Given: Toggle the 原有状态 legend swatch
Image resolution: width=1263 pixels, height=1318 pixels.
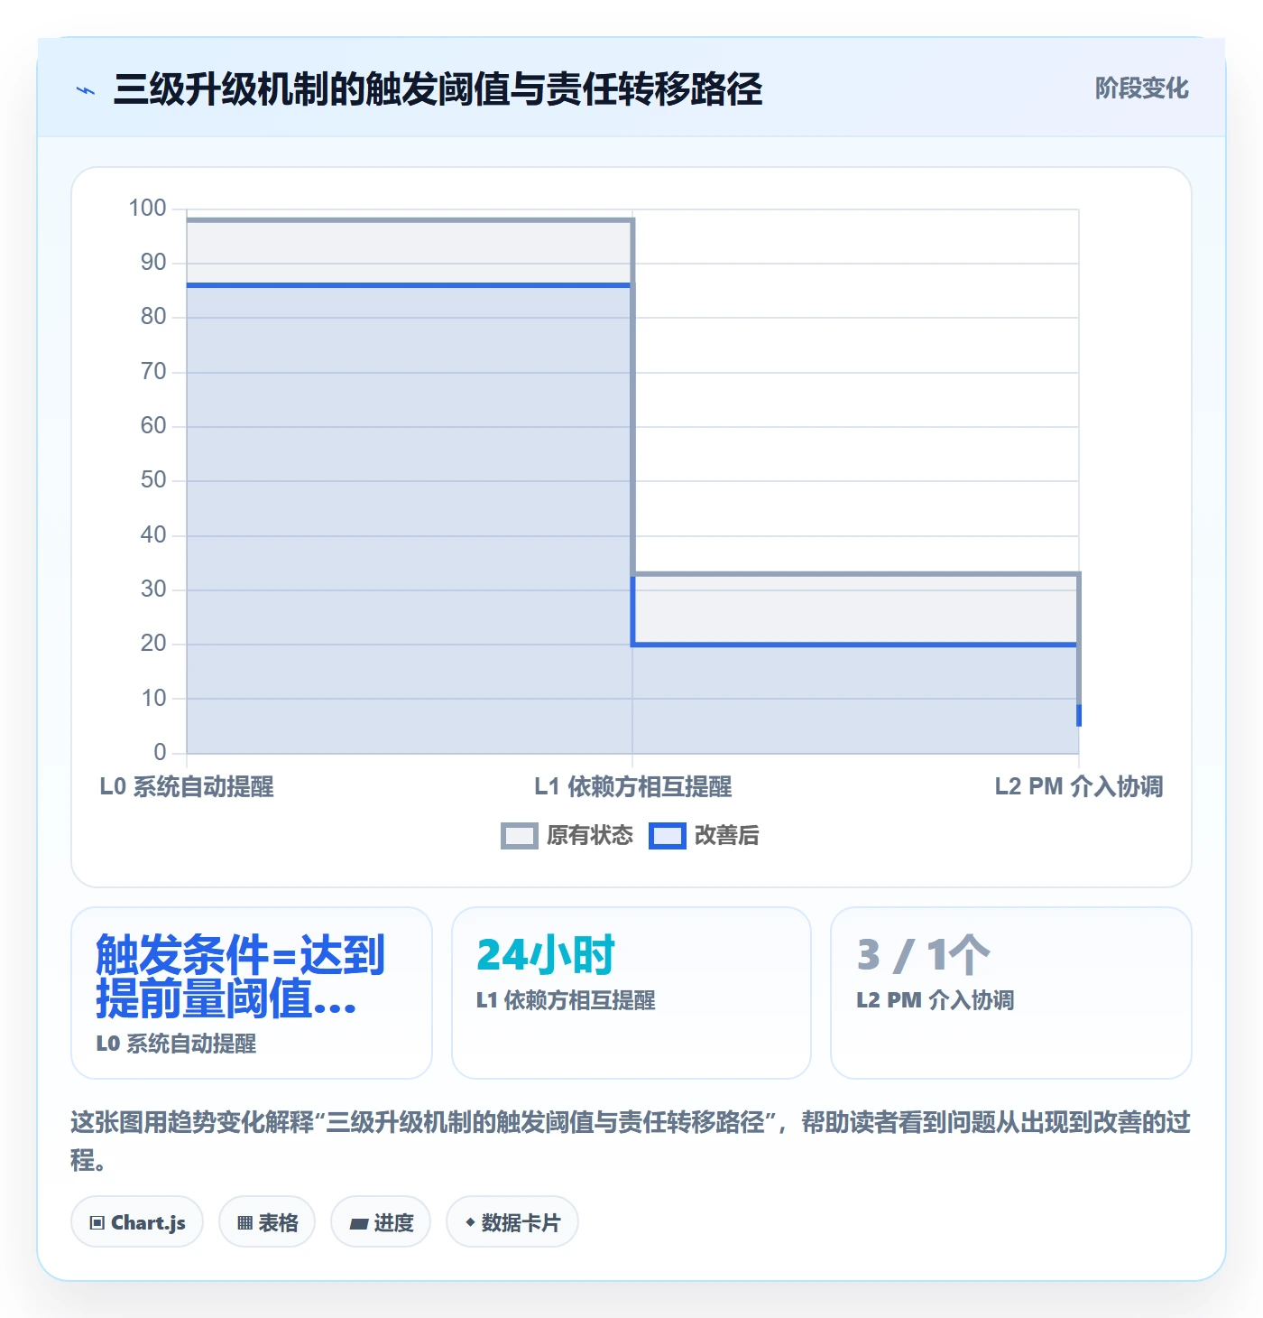Looking at the screenshot, I should click(519, 836).
